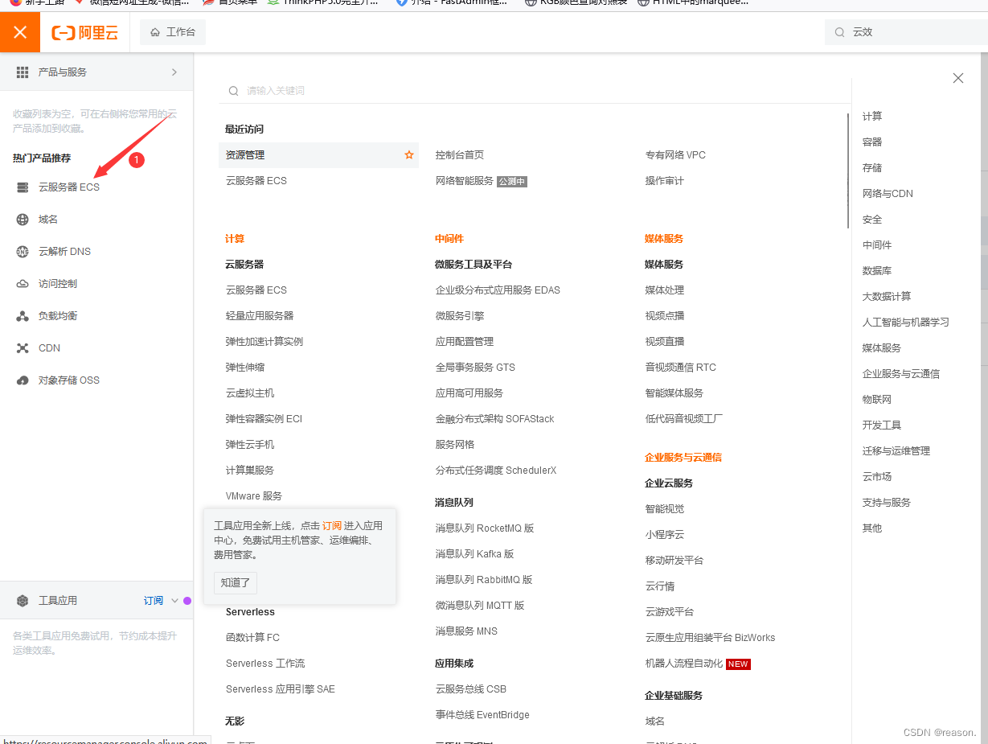Image resolution: width=988 pixels, height=744 pixels.
Task: Collapse the 工具应用 dropdown chevron
Action: [174, 601]
